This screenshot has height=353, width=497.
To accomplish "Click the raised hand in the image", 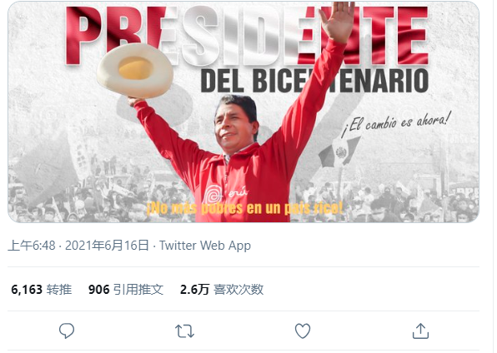I will (x=337, y=22).
